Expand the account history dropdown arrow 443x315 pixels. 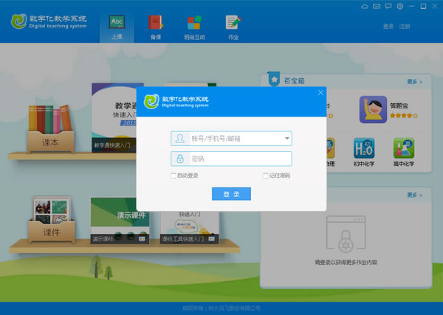(x=286, y=138)
